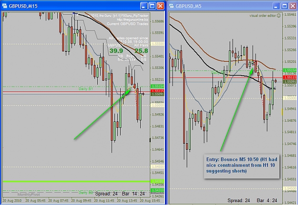Click the 'Daily S1' label in M15 chart
The image size is (298, 205).
[86, 89]
